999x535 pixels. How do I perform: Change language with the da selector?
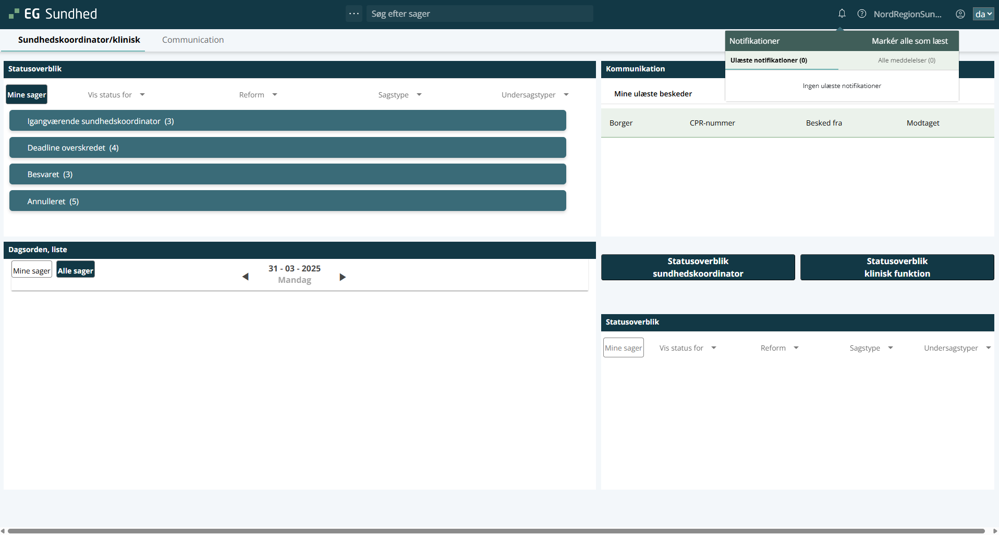pyautogui.click(x=983, y=14)
